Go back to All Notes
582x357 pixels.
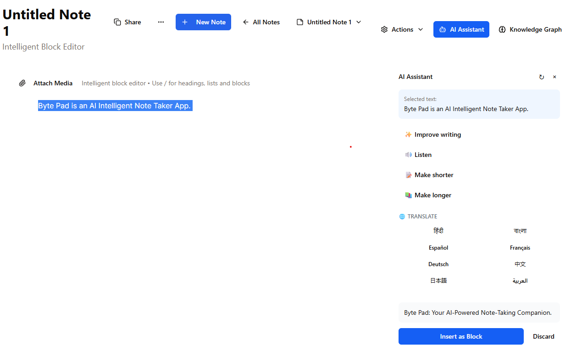pos(261,22)
